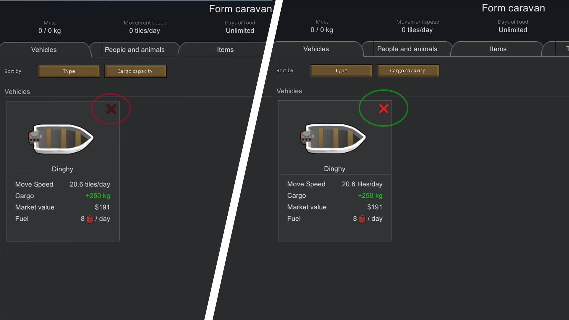Click the dark red X on left Dinghy card

111,109
